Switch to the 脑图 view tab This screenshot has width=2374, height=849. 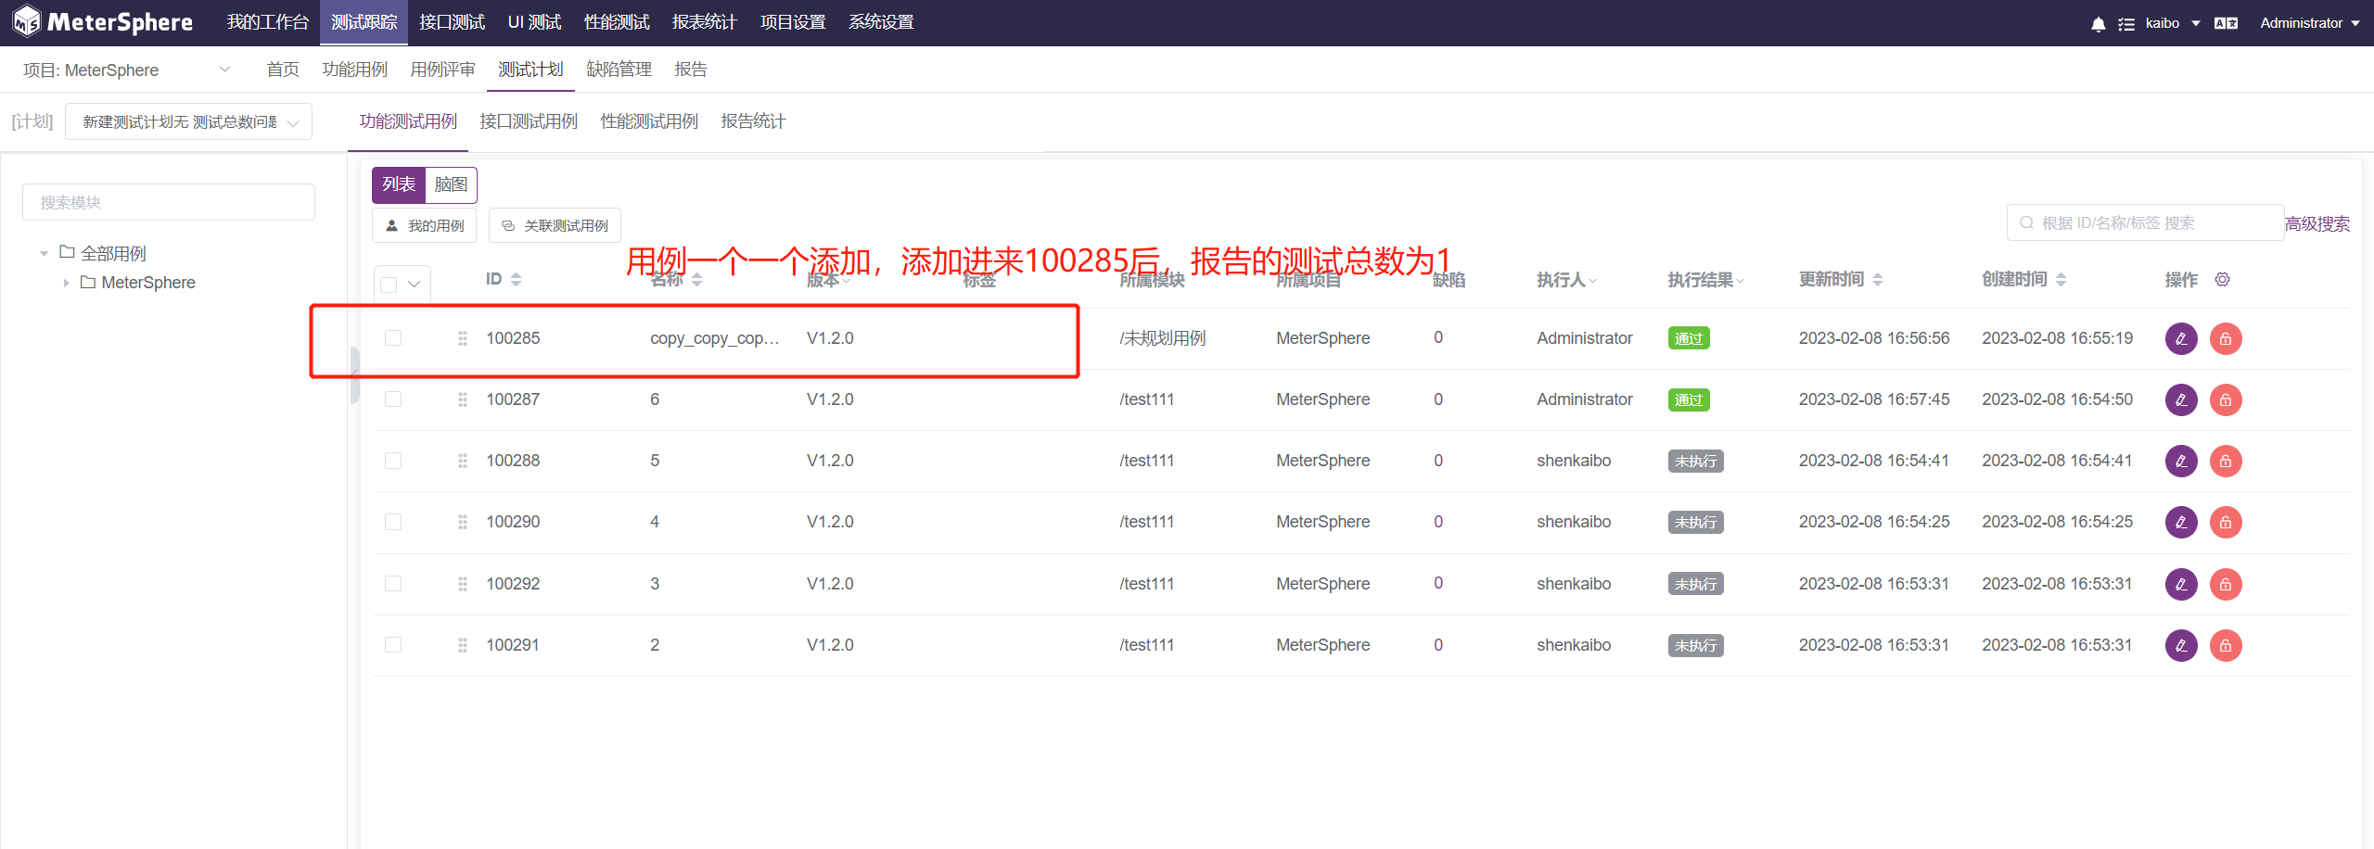[x=451, y=184]
